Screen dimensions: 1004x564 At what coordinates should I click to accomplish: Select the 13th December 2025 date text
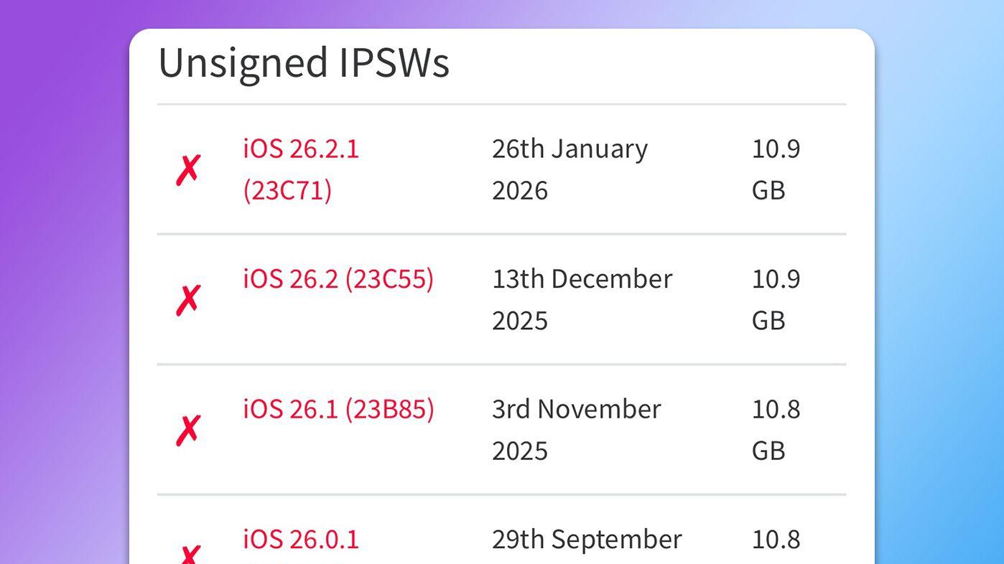582,299
